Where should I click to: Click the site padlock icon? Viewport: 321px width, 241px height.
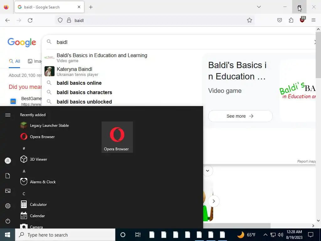(69, 20)
